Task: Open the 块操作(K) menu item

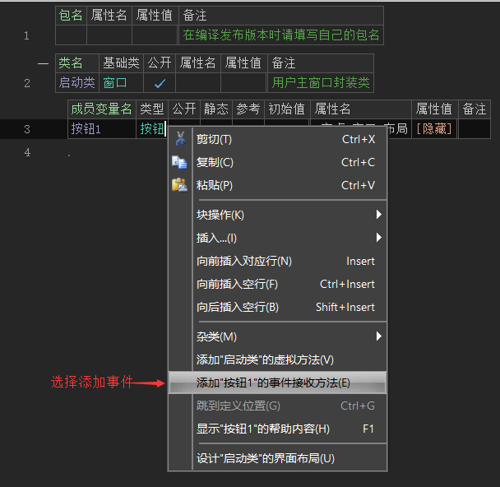Action: point(277,215)
